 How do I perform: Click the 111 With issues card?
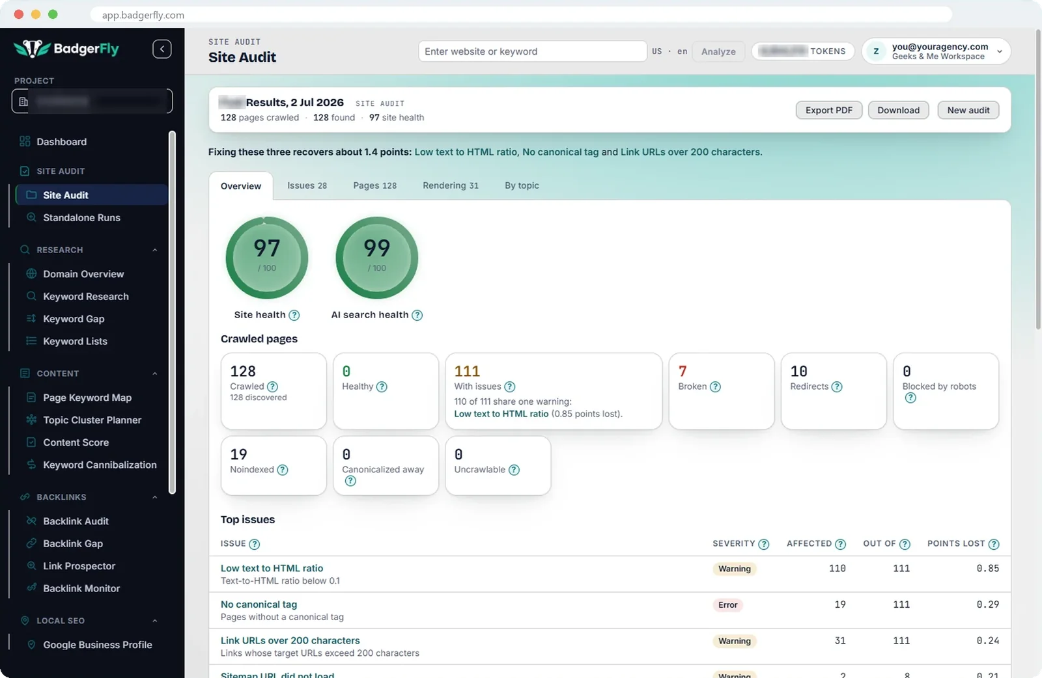tap(554, 391)
